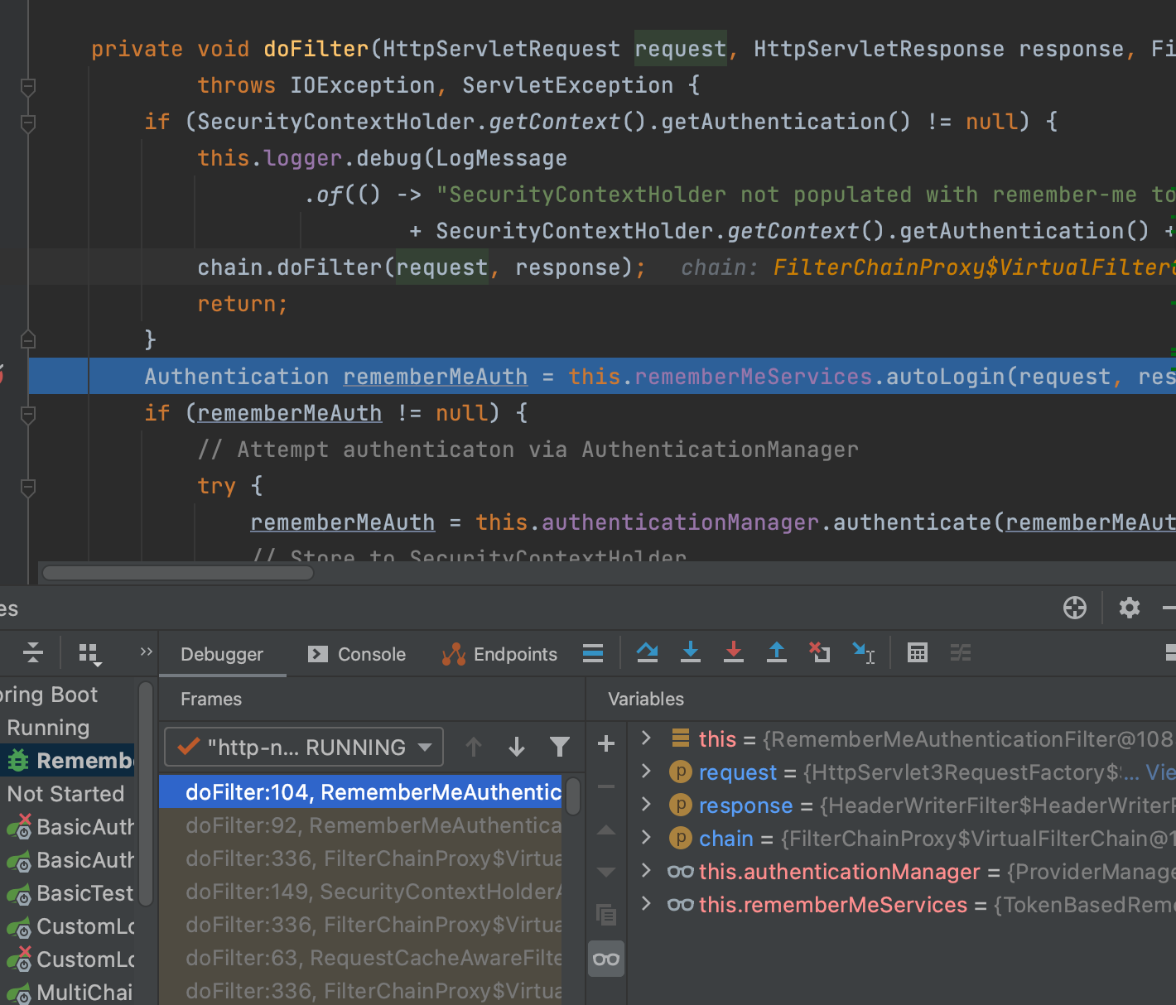Screen dimensions: 1176x1005
Task: Select frame doFilter:149, SecurityContextHolder
Action: [x=360, y=892]
